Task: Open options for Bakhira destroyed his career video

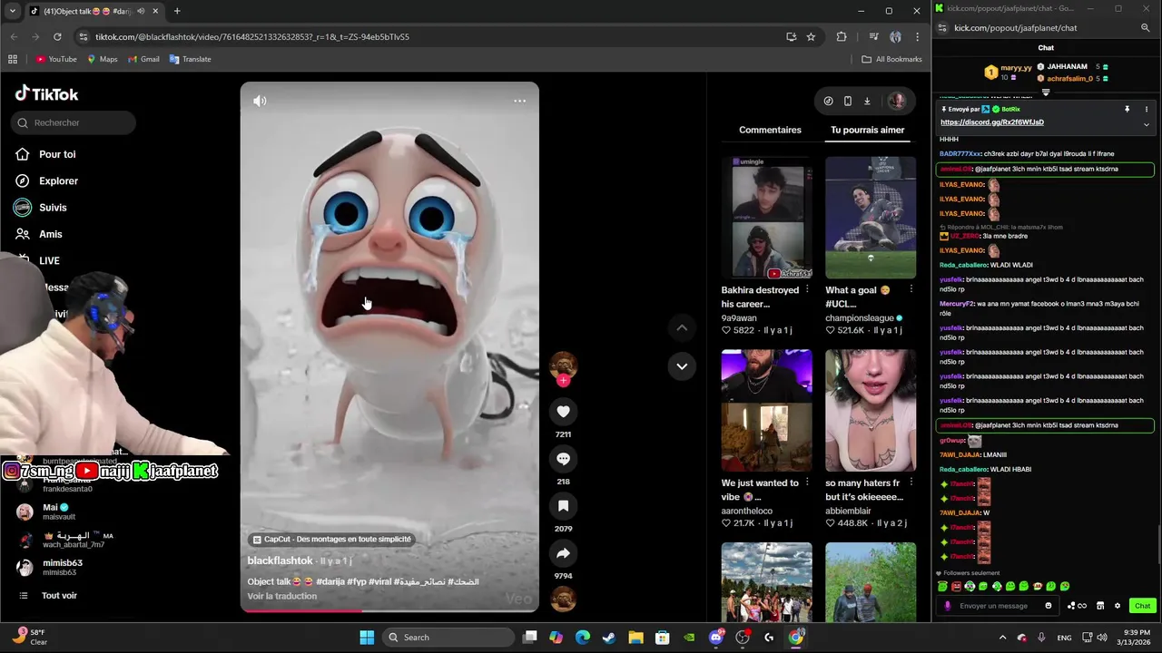Action: pyautogui.click(x=807, y=290)
